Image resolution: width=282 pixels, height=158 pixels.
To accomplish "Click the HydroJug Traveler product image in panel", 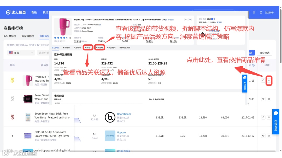I will coord(63,27).
